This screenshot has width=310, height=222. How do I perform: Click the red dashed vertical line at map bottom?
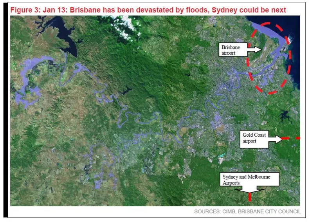click(x=250, y=198)
